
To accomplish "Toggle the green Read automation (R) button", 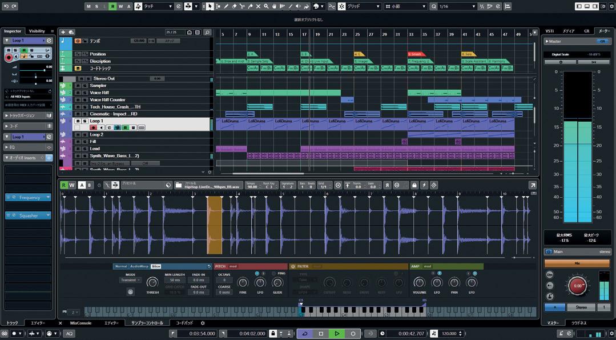I will [x=113, y=6].
